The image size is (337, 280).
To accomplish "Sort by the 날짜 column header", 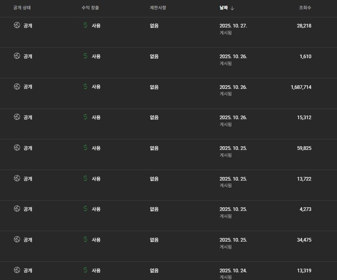I will 224,8.
